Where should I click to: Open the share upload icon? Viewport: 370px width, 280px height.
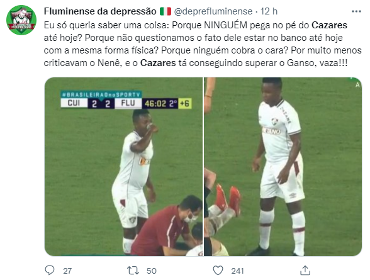(305, 271)
